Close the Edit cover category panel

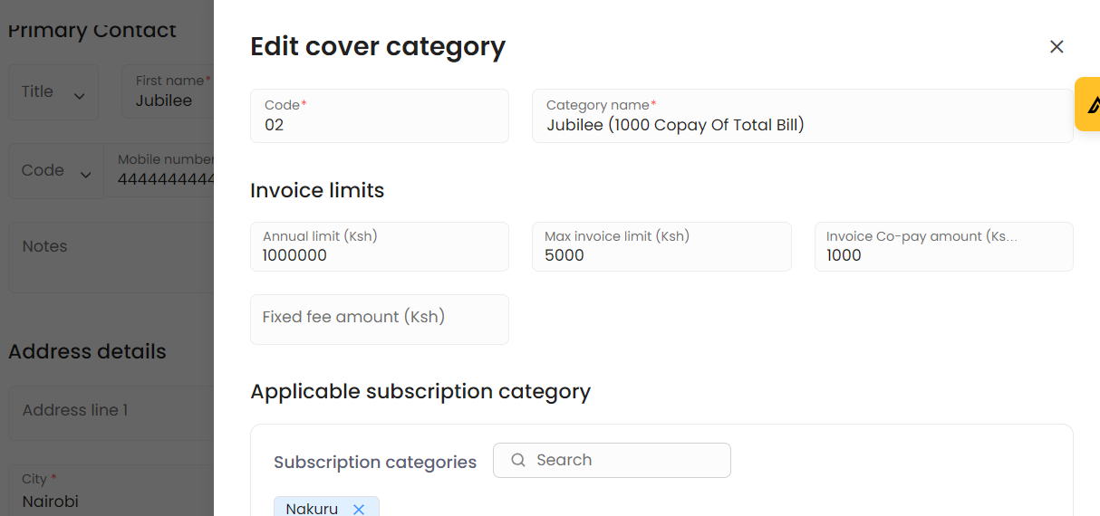1057,47
